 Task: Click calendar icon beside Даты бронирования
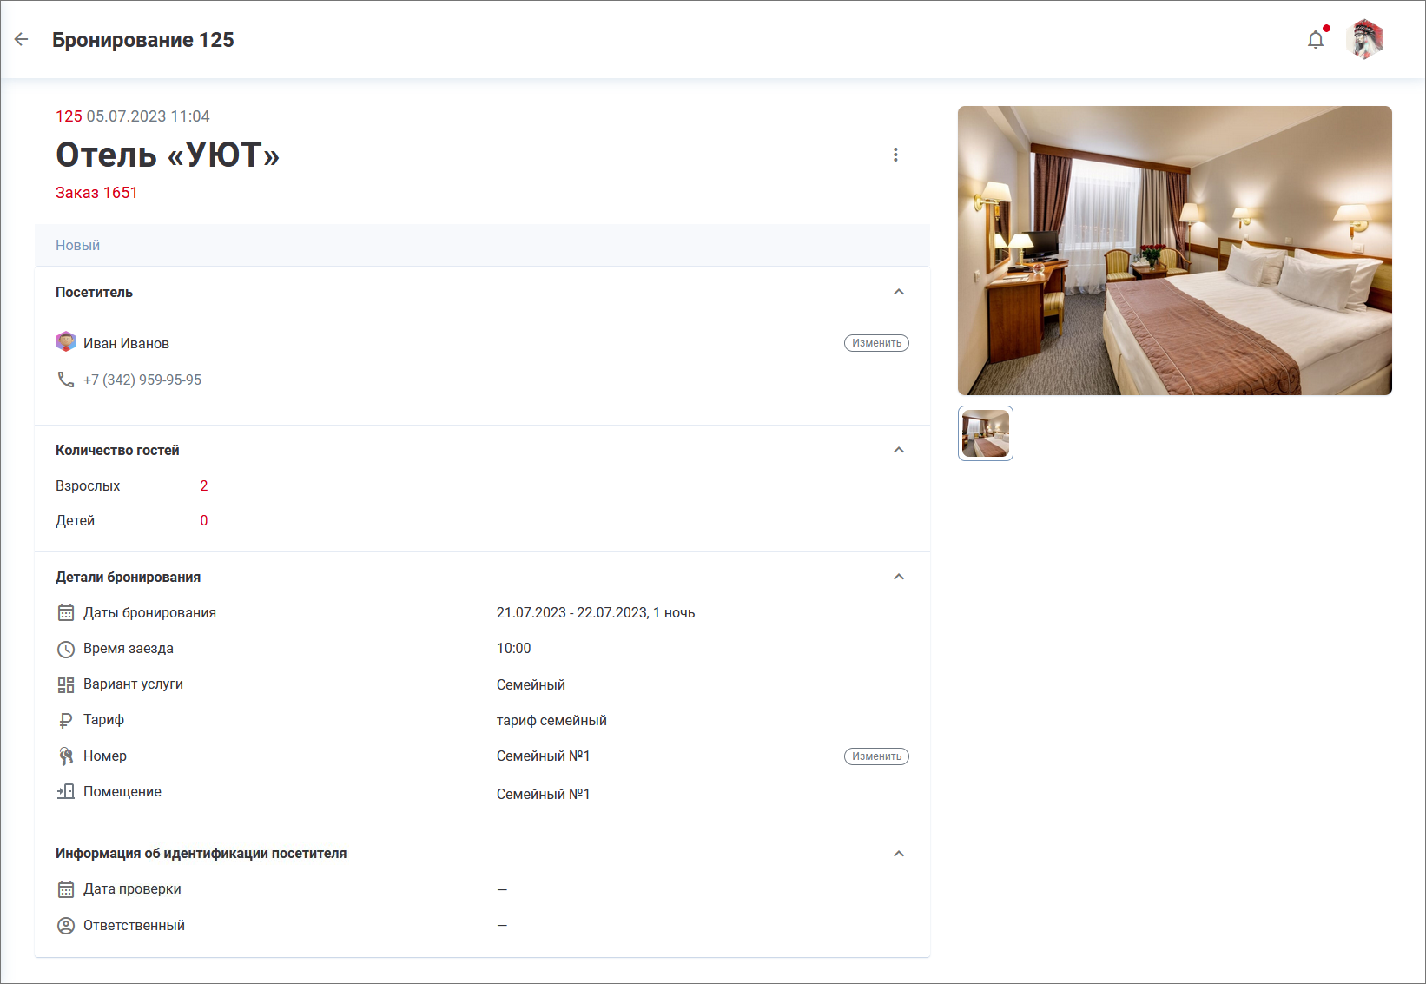[x=66, y=613]
